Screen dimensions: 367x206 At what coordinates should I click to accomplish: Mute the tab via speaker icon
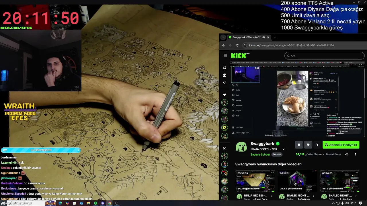click(263, 37)
